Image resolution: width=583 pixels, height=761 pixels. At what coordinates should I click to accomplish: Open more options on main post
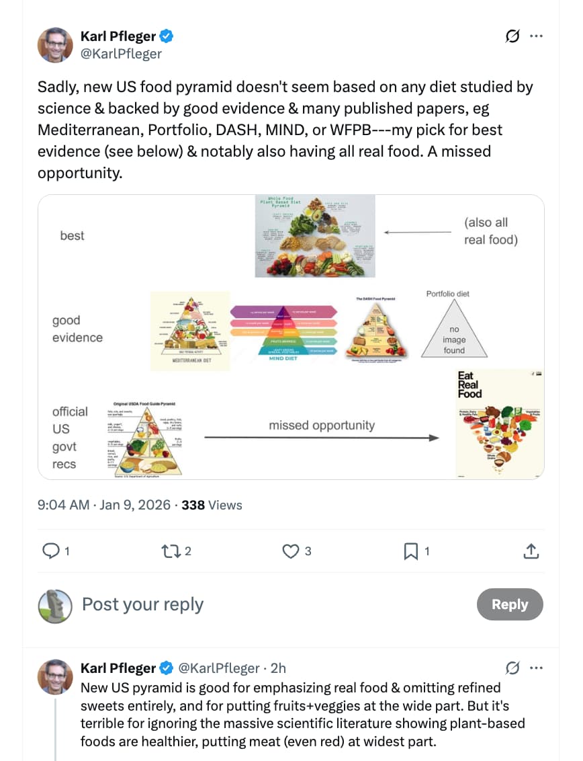[535, 36]
